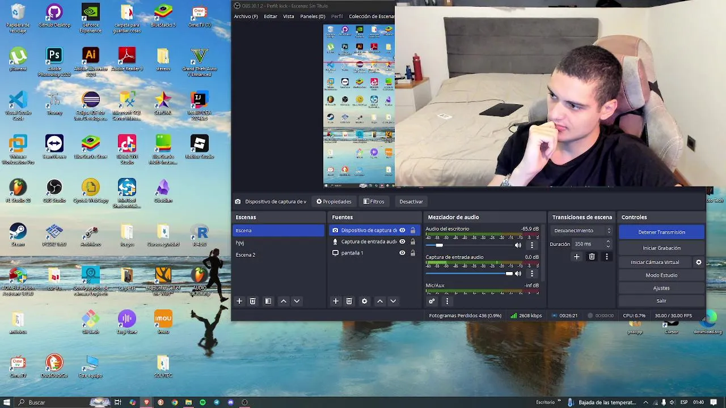Open GitHub Desktop icon
The image size is (726, 408).
54,15
